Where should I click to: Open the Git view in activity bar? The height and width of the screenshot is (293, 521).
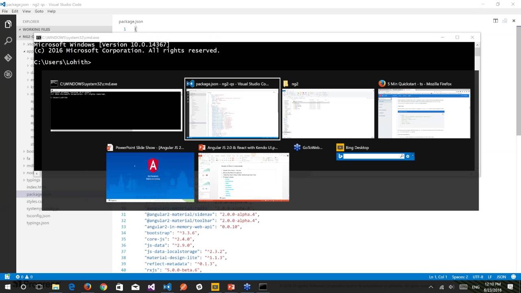8,58
